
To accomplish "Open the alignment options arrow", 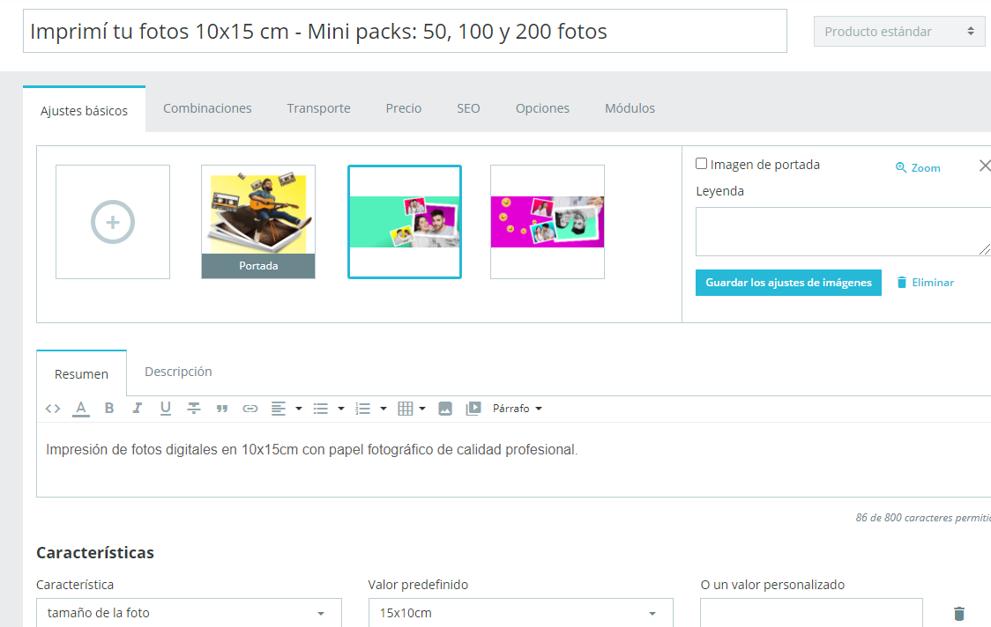I will (x=299, y=409).
